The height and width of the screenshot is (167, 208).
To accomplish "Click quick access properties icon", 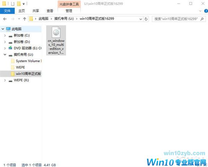I will pos(13,4).
